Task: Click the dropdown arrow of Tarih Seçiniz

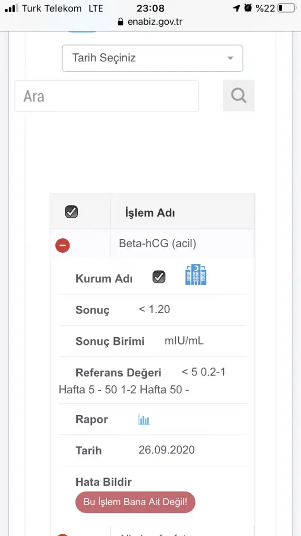Action: 230,58
